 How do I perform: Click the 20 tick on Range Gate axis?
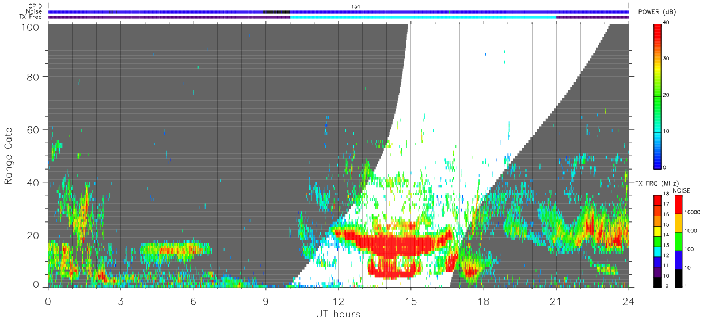click(x=33, y=235)
